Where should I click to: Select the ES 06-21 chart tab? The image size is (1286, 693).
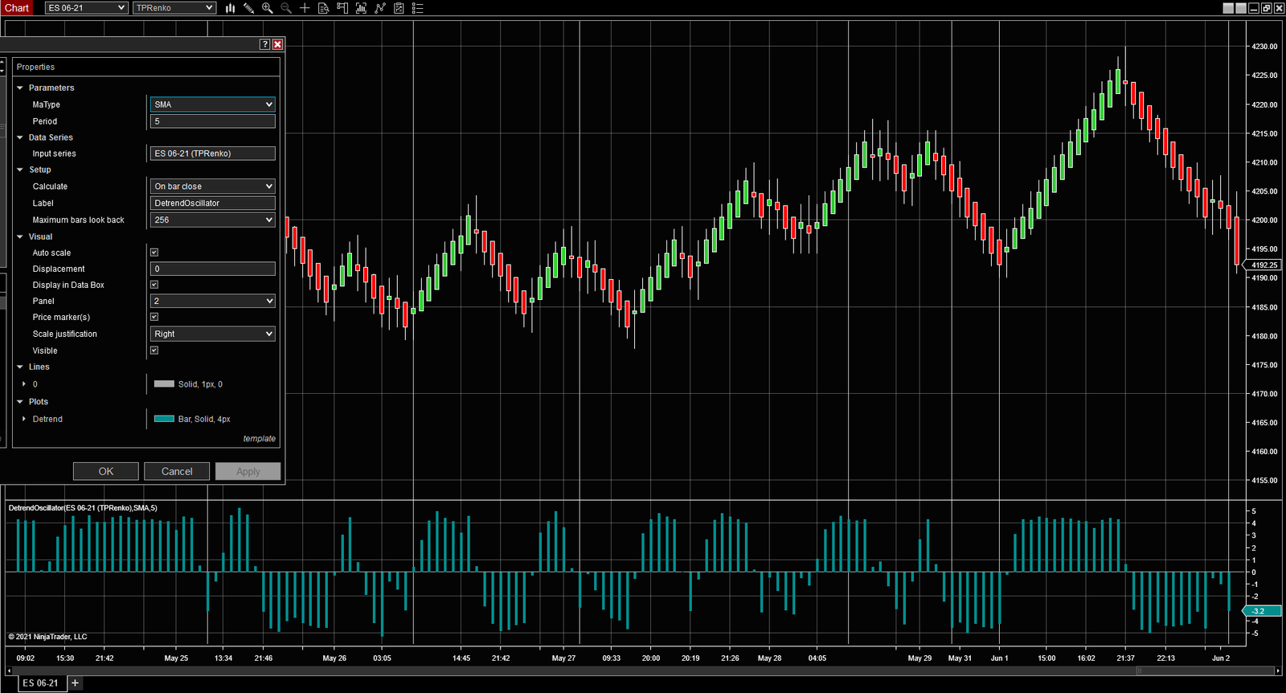coord(40,683)
